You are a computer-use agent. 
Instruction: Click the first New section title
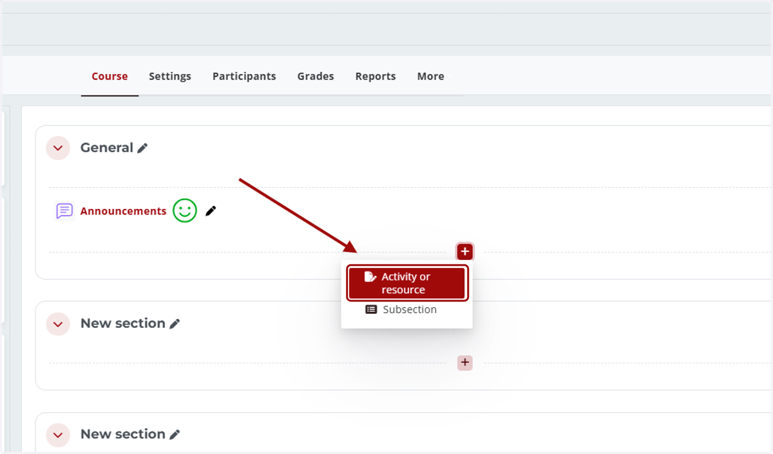tap(122, 323)
